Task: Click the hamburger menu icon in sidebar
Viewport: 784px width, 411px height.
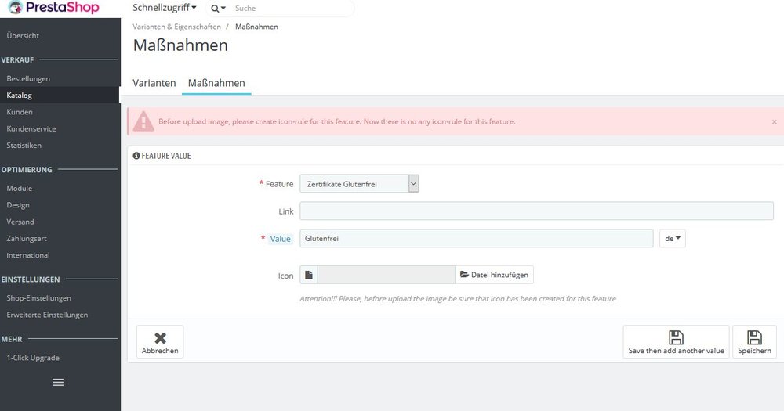Action: (58, 383)
